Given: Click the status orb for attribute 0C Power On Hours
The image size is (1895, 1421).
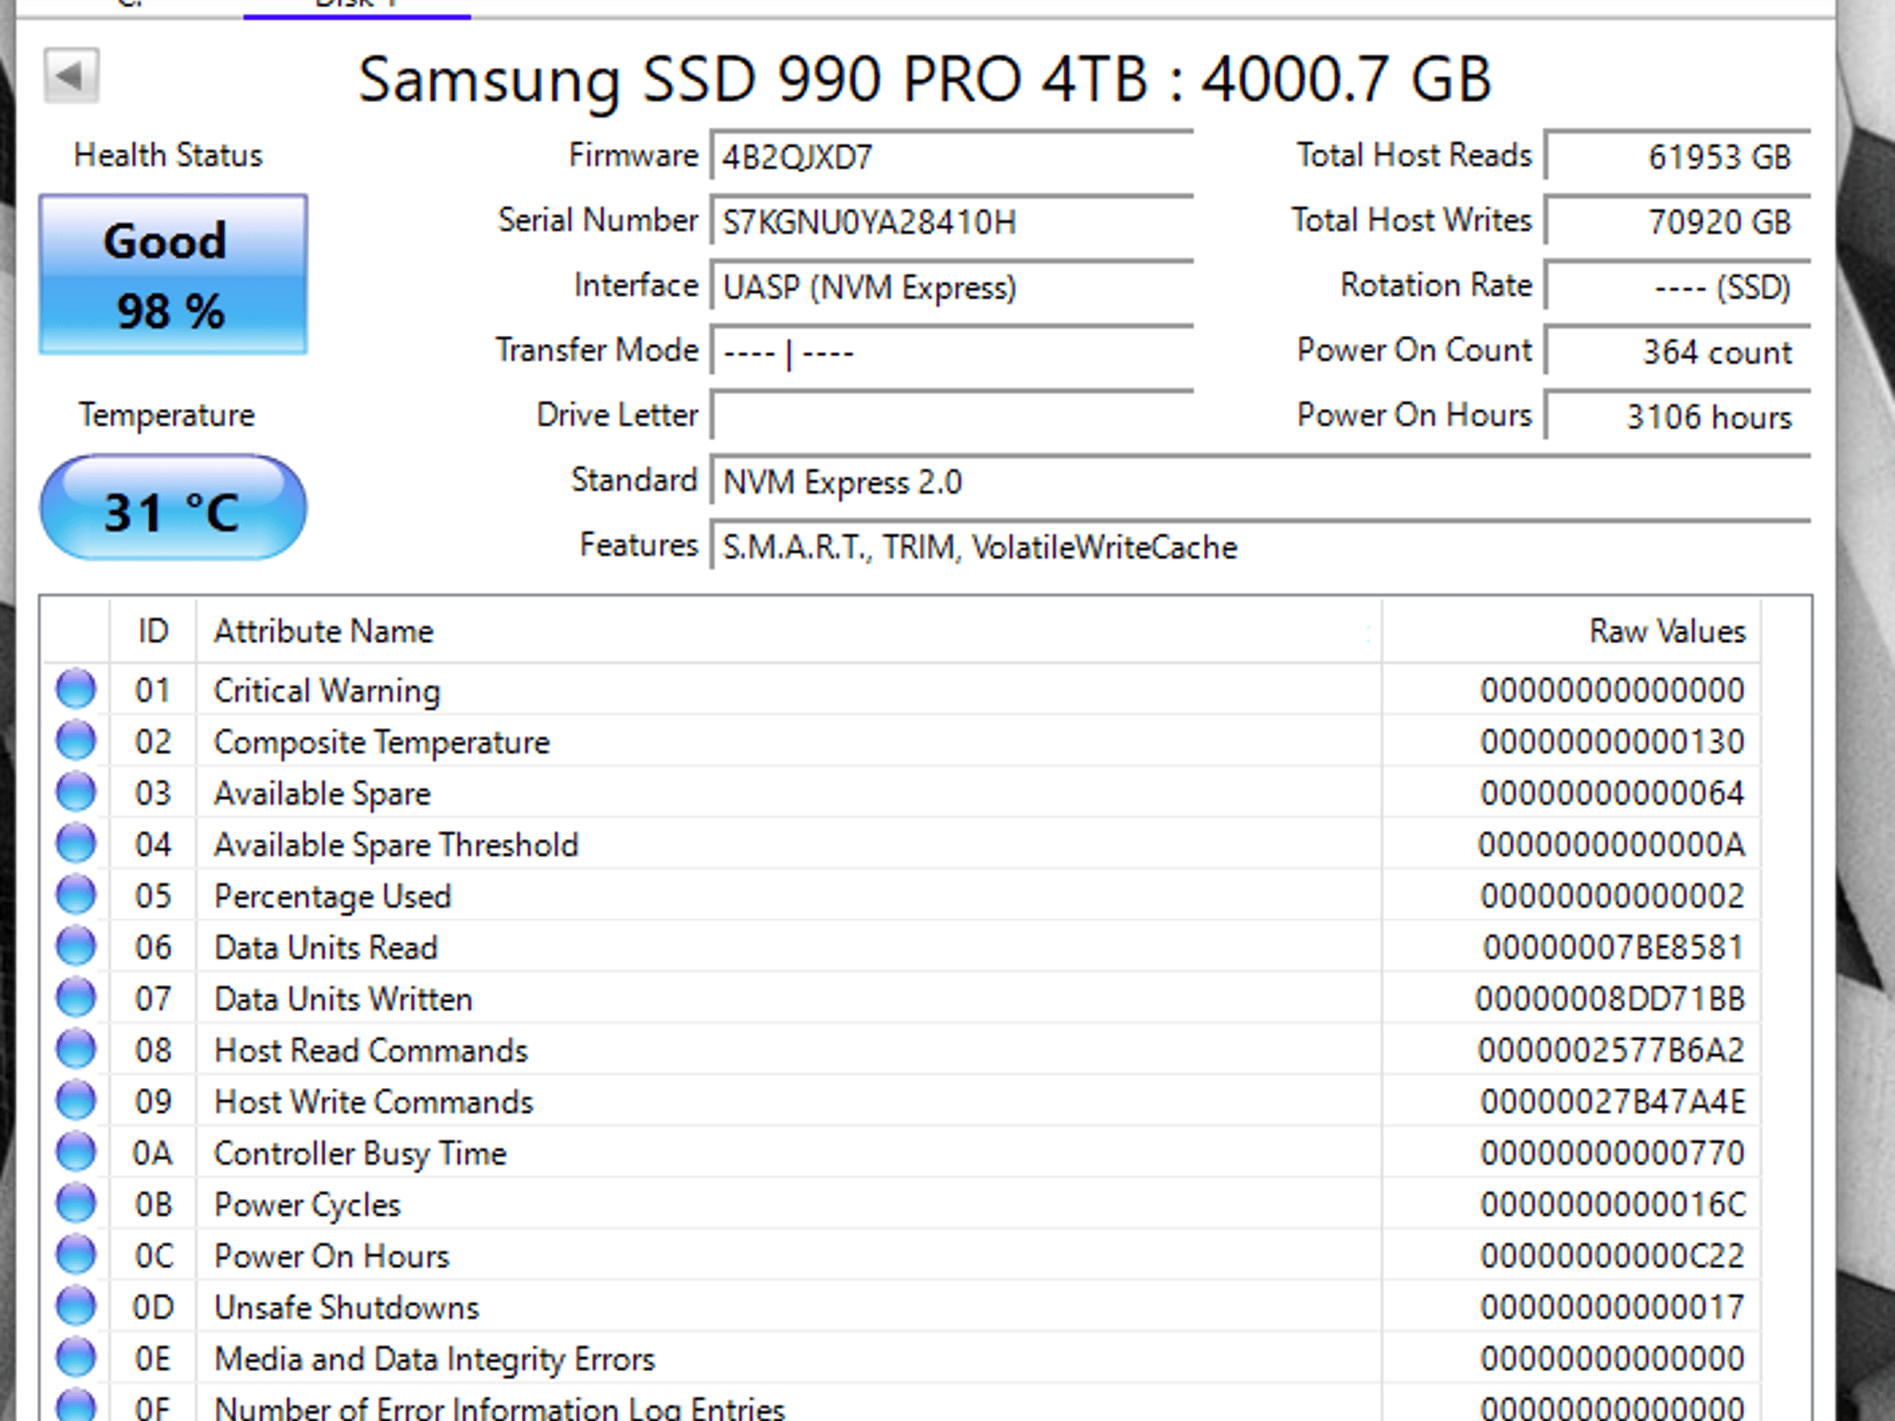Looking at the screenshot, I should click(76, 1255).
